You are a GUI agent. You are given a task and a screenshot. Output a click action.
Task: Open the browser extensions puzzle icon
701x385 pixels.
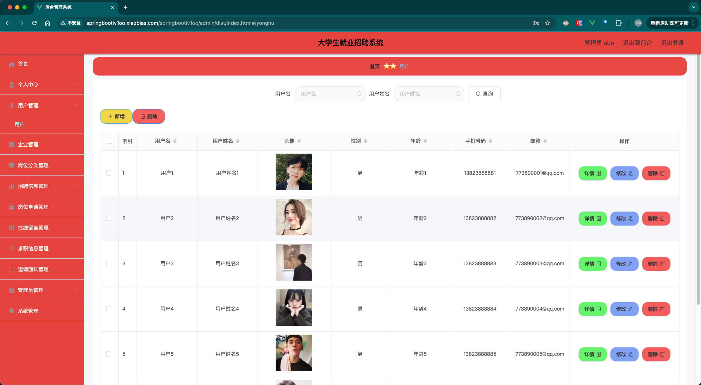pos(618,23)
